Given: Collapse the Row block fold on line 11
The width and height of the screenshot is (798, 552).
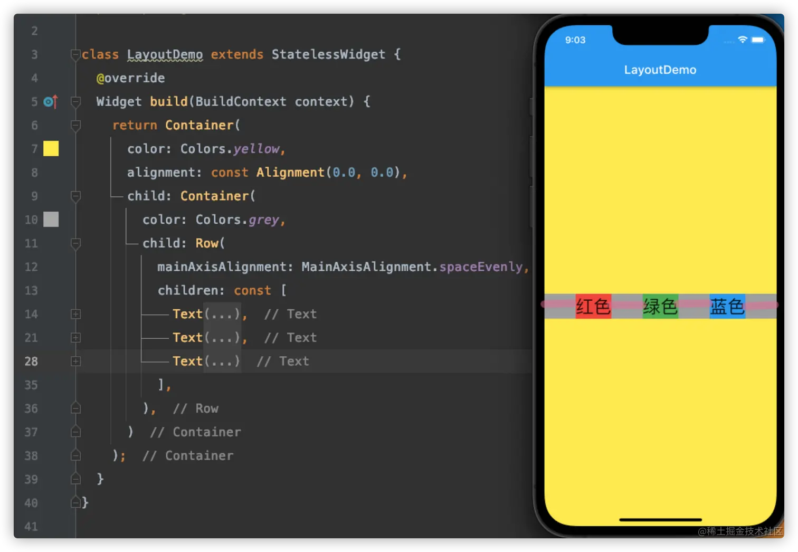Looking at the screenshot, I should [75, 243].
